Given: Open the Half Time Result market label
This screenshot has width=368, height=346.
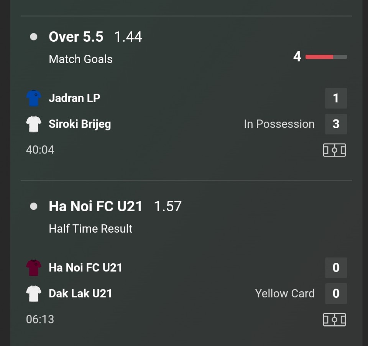Looking at the screenshot, I should [x=90, y=228].
